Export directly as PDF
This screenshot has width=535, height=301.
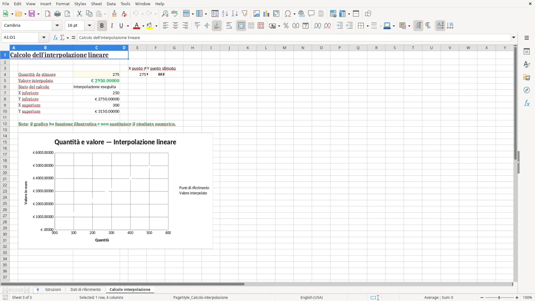click(48, 14)
